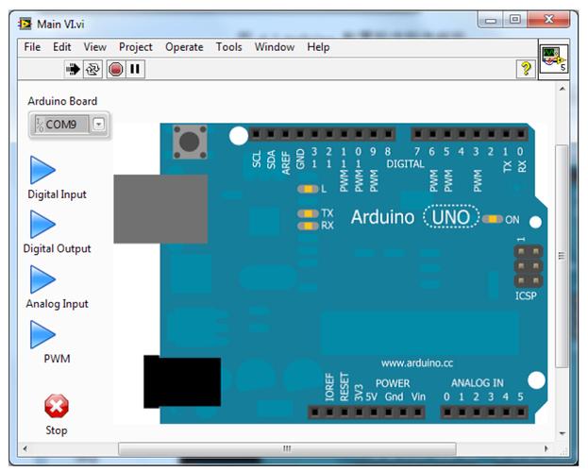The height and width of the screenshot is (472, 588).
Task: Click the PWM label under arrow
Action: [57, 359]
